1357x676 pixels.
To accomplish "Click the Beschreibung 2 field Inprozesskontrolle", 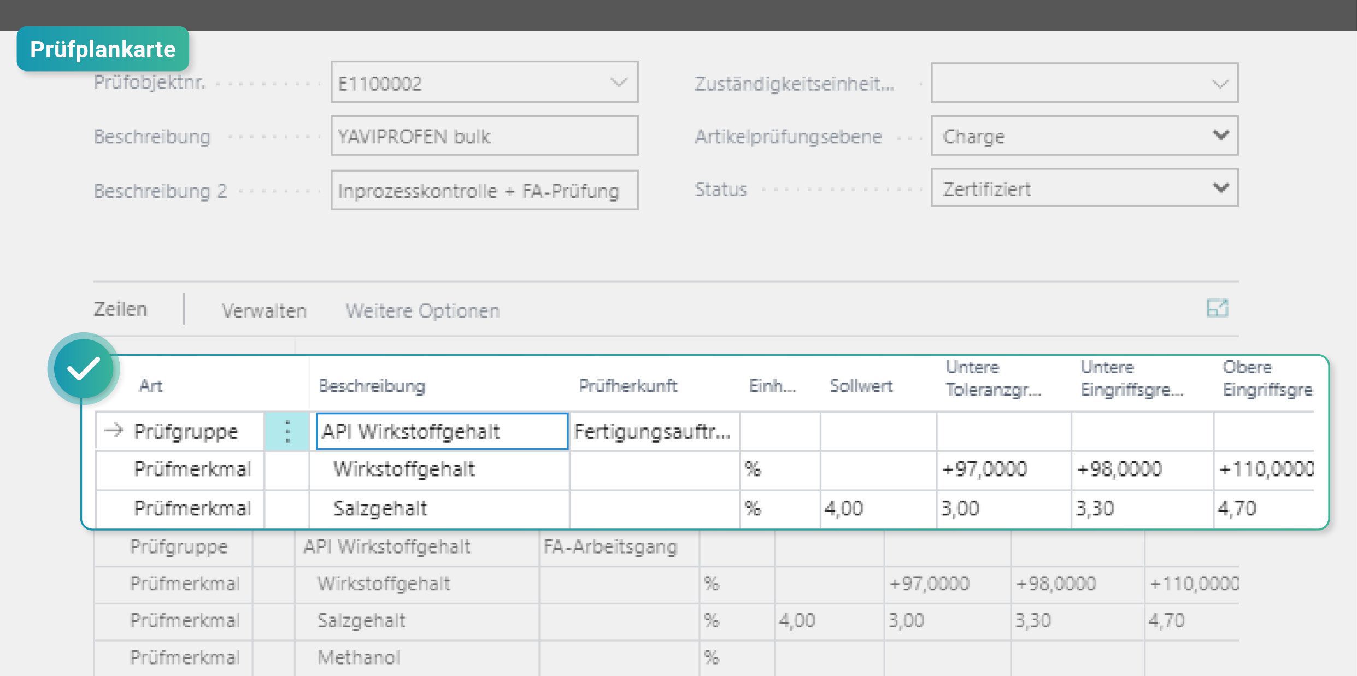I will pos(484,190).
